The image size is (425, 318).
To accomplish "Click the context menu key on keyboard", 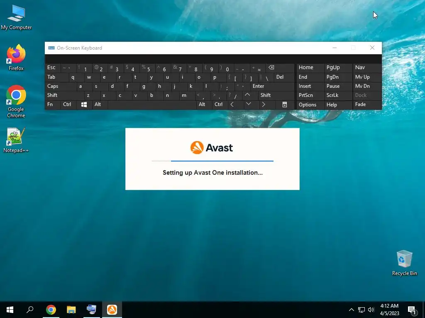I will pyautogui.click(x=285, y=105).
